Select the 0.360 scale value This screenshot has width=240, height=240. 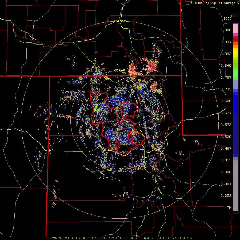point(226,172)
